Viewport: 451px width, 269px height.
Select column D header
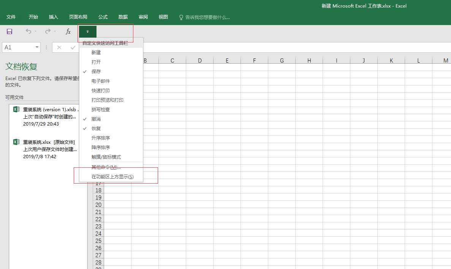199,60
